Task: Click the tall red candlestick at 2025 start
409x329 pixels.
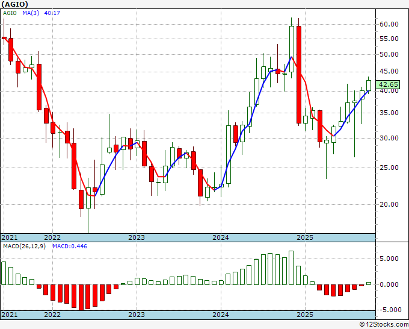Action: tap(299, 75)
